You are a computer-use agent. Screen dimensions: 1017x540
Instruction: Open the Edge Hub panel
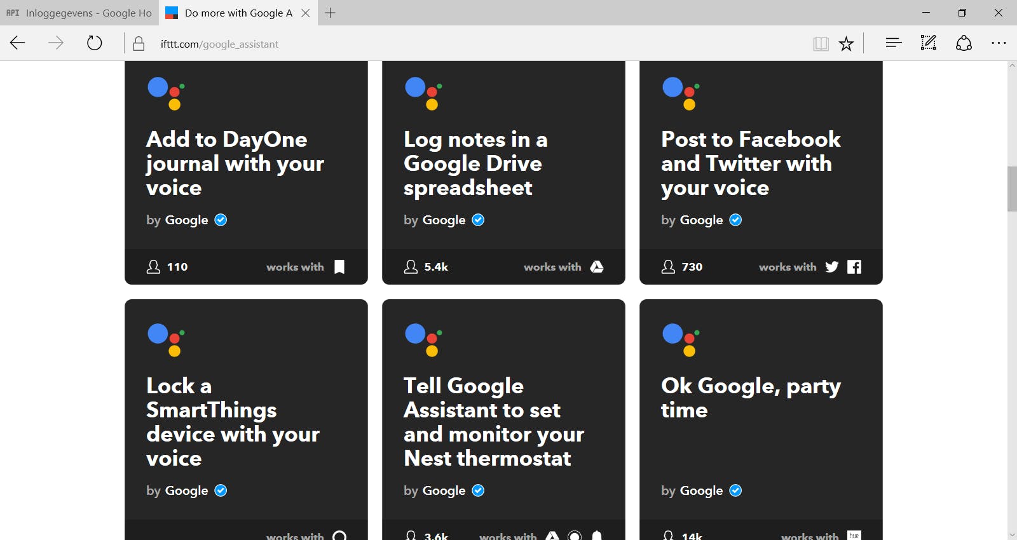tap(894, 43)
